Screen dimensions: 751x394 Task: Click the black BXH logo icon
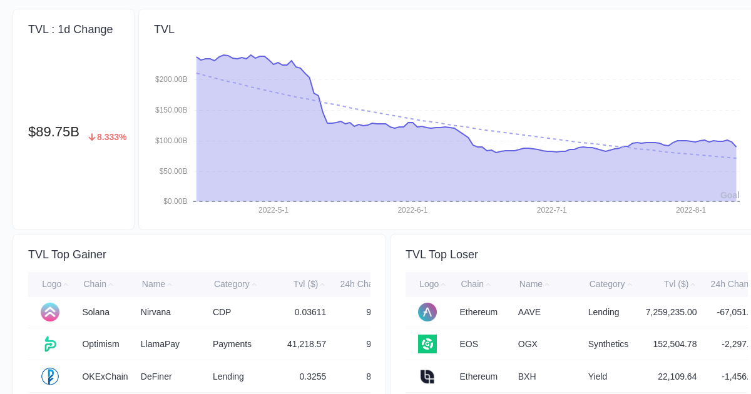point(427,376)
